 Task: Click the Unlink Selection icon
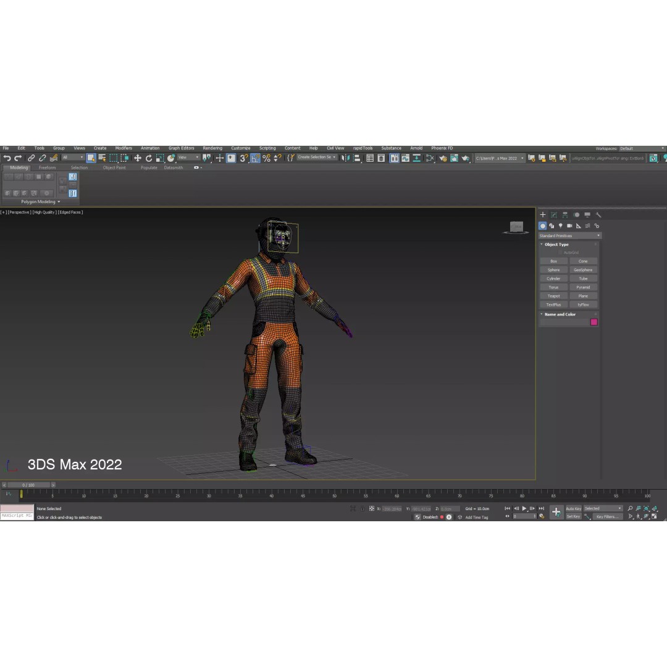[x=42, y=158]
